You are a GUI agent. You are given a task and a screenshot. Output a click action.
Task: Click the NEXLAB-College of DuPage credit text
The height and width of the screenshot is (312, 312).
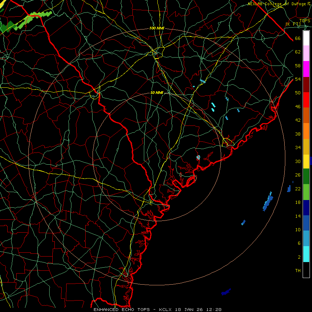coord(279,4)
